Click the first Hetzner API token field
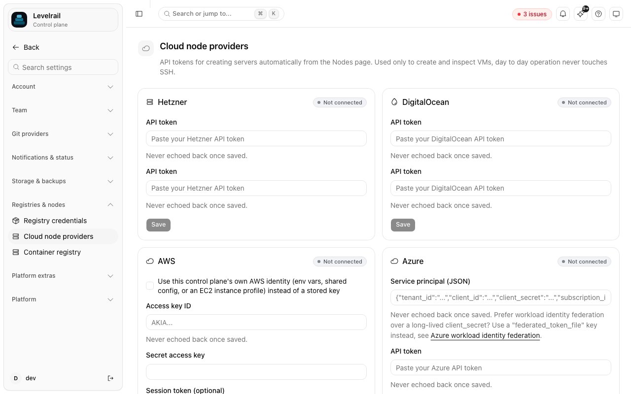Viewport: 631px width, 394px height. (x=256, y=138)
